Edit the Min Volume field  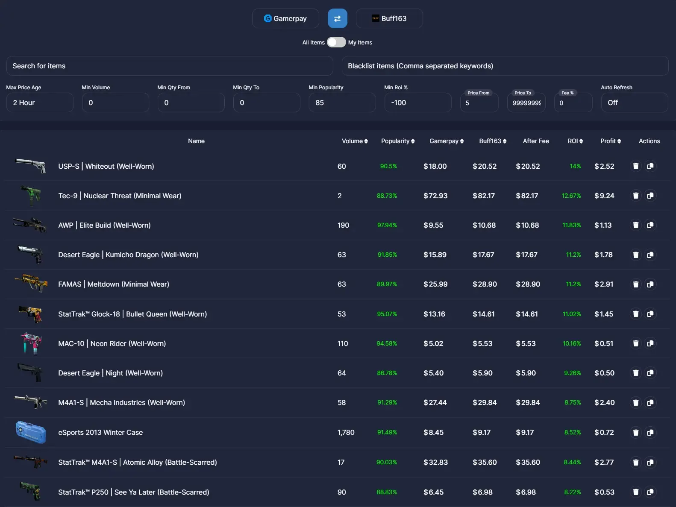point(115,103)
